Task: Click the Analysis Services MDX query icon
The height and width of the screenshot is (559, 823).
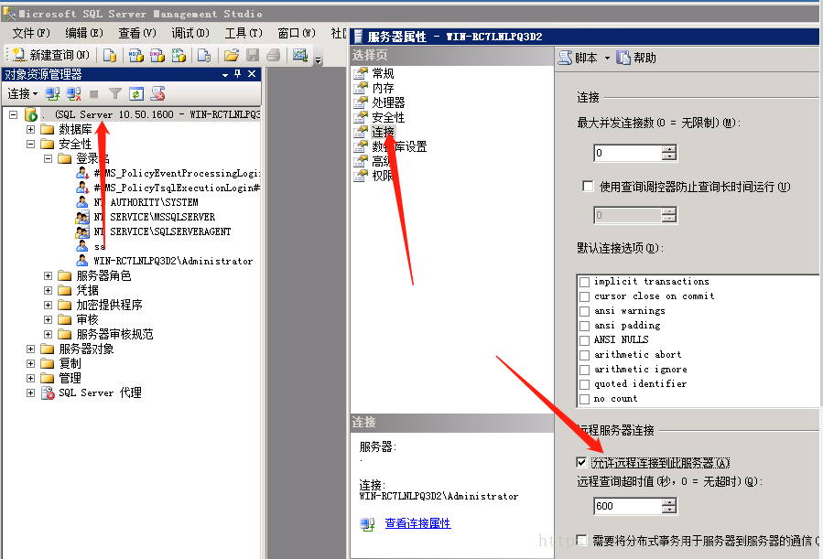Action: pyautogui.click(x=135, y=55)
